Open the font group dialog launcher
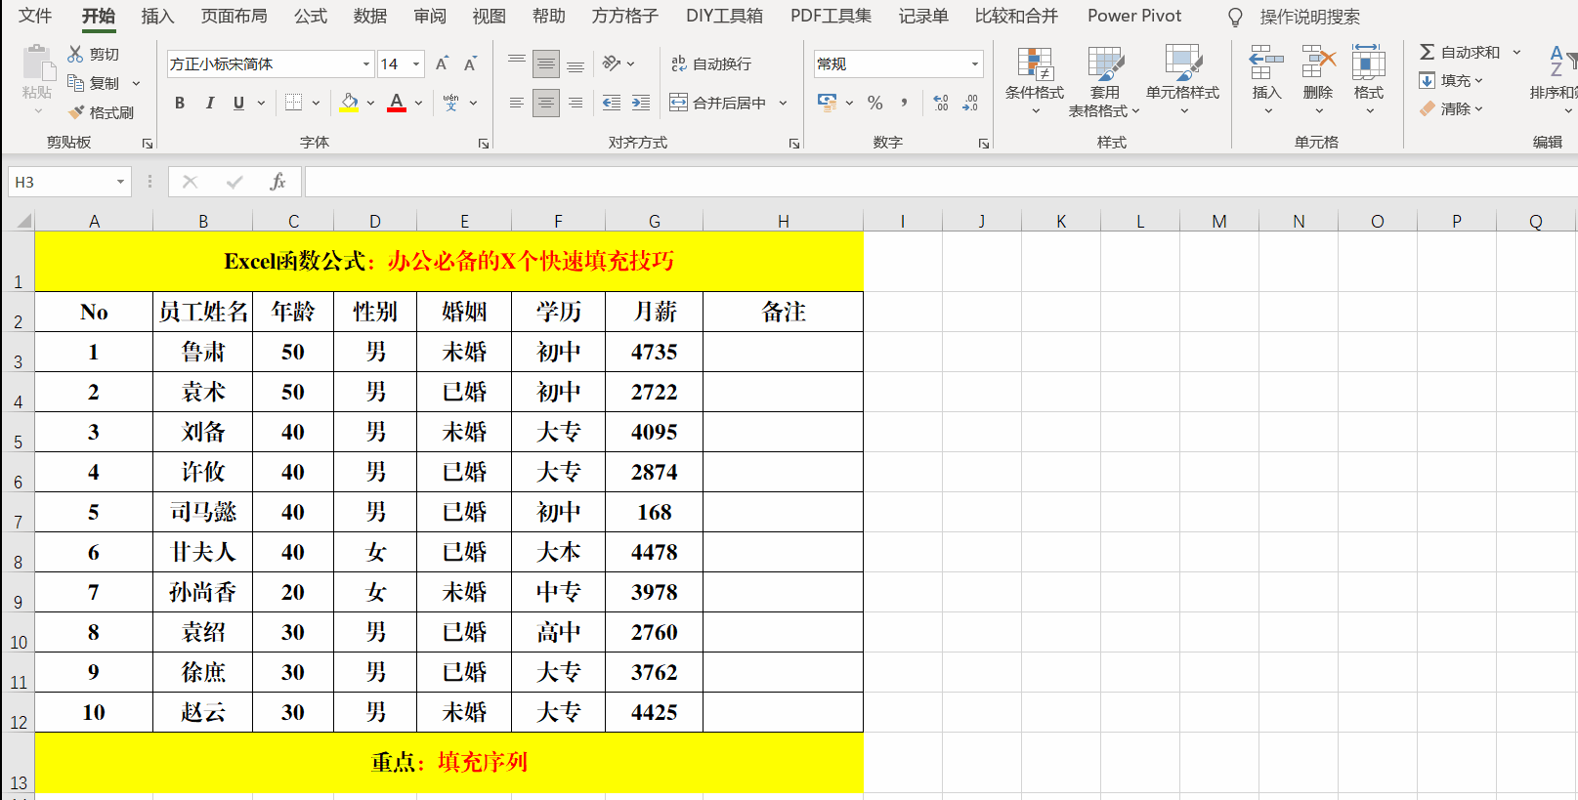 pyautogui.click(x=484, y=144)
